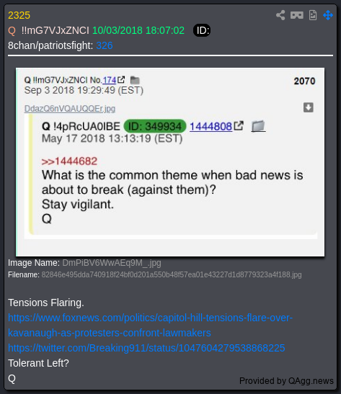Click the share icon on post 2325
The image size is (341, 394).
(x=280, y=15)
